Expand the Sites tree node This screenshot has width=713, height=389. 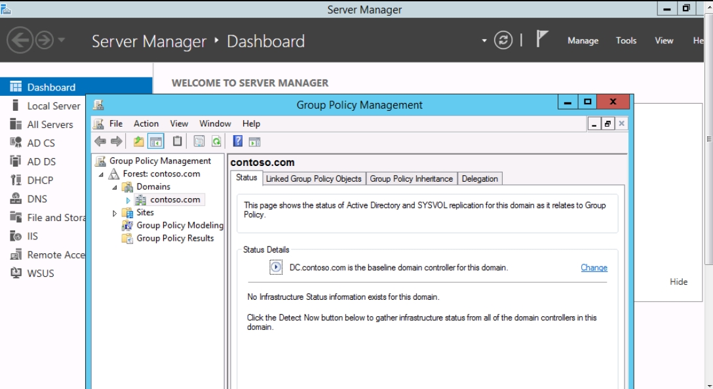tap(115, 213)
